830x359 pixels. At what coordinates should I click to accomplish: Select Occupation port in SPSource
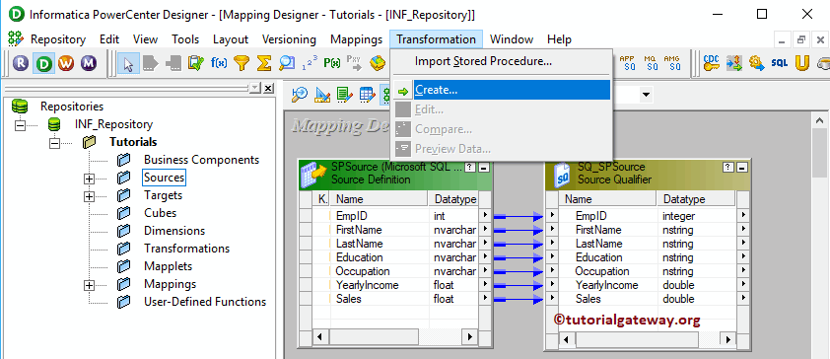click(x=363, y=271)
